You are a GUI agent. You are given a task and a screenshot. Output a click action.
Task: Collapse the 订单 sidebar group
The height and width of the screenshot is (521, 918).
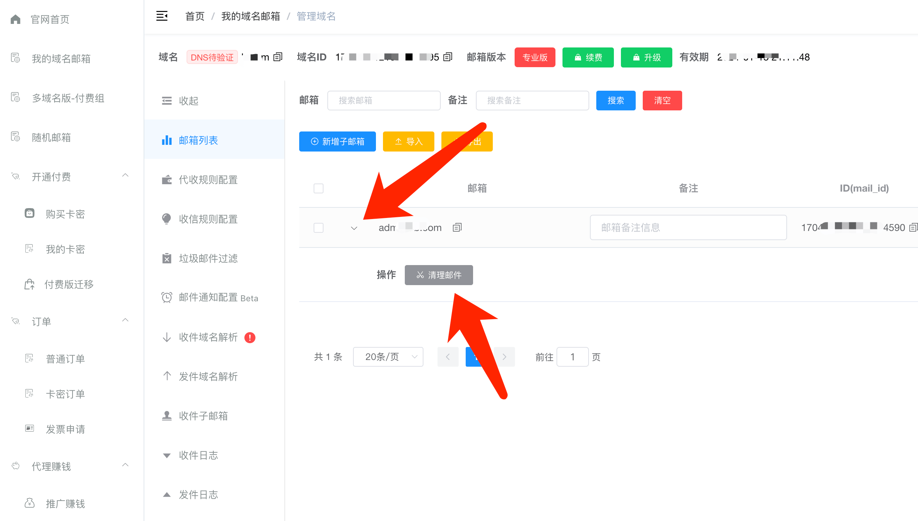pos(125,320)
